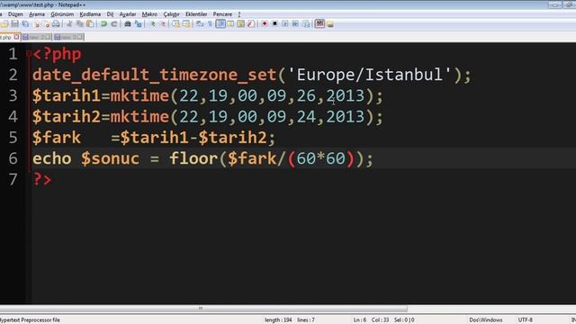The height and width of the screenshot is (324, 576).
Task: Click the macro Playback icon
Action: (285, 24)
